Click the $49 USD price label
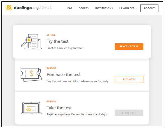Screen dimensions: 165x129 (x=51, y=68)
